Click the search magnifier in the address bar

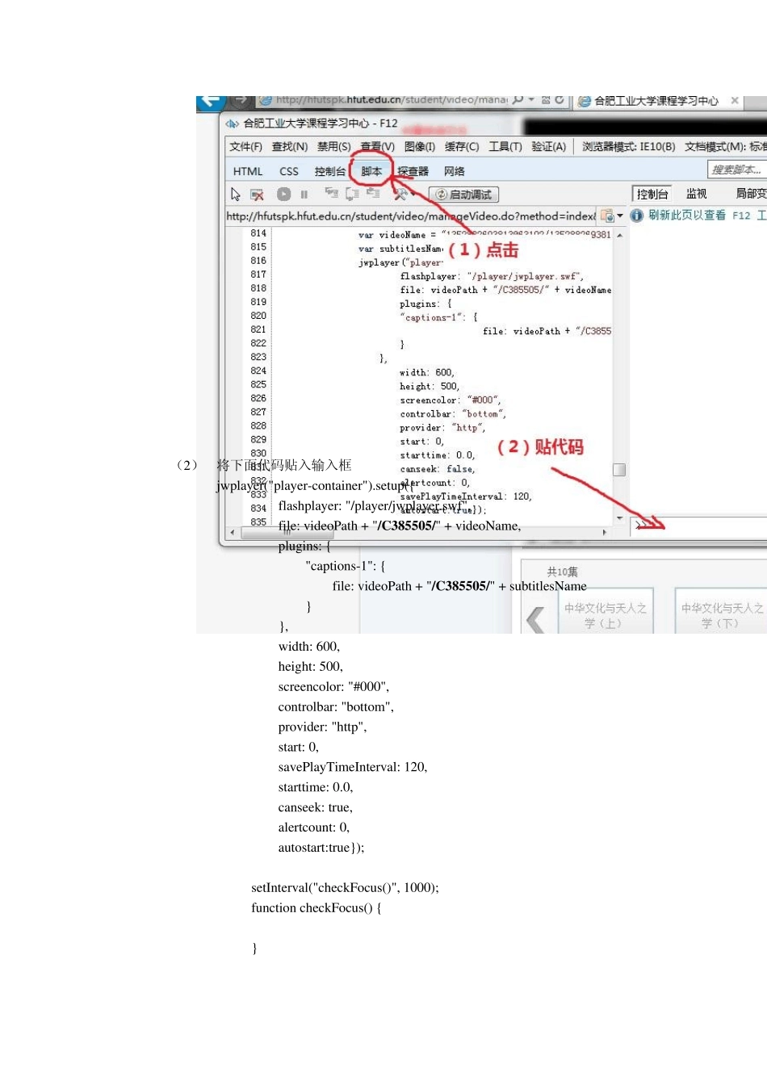518,101
